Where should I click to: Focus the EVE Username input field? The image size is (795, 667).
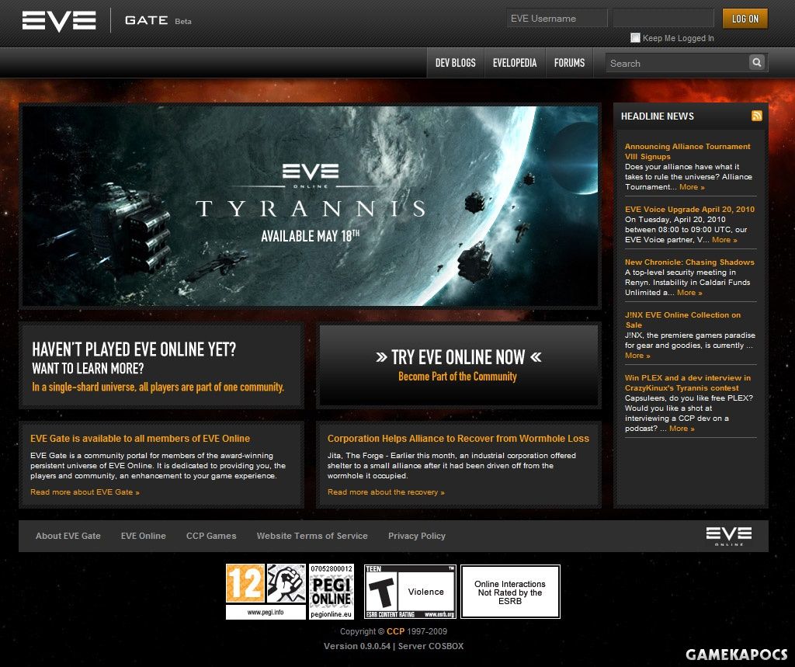pyautogui.click(x=556, y=19)
